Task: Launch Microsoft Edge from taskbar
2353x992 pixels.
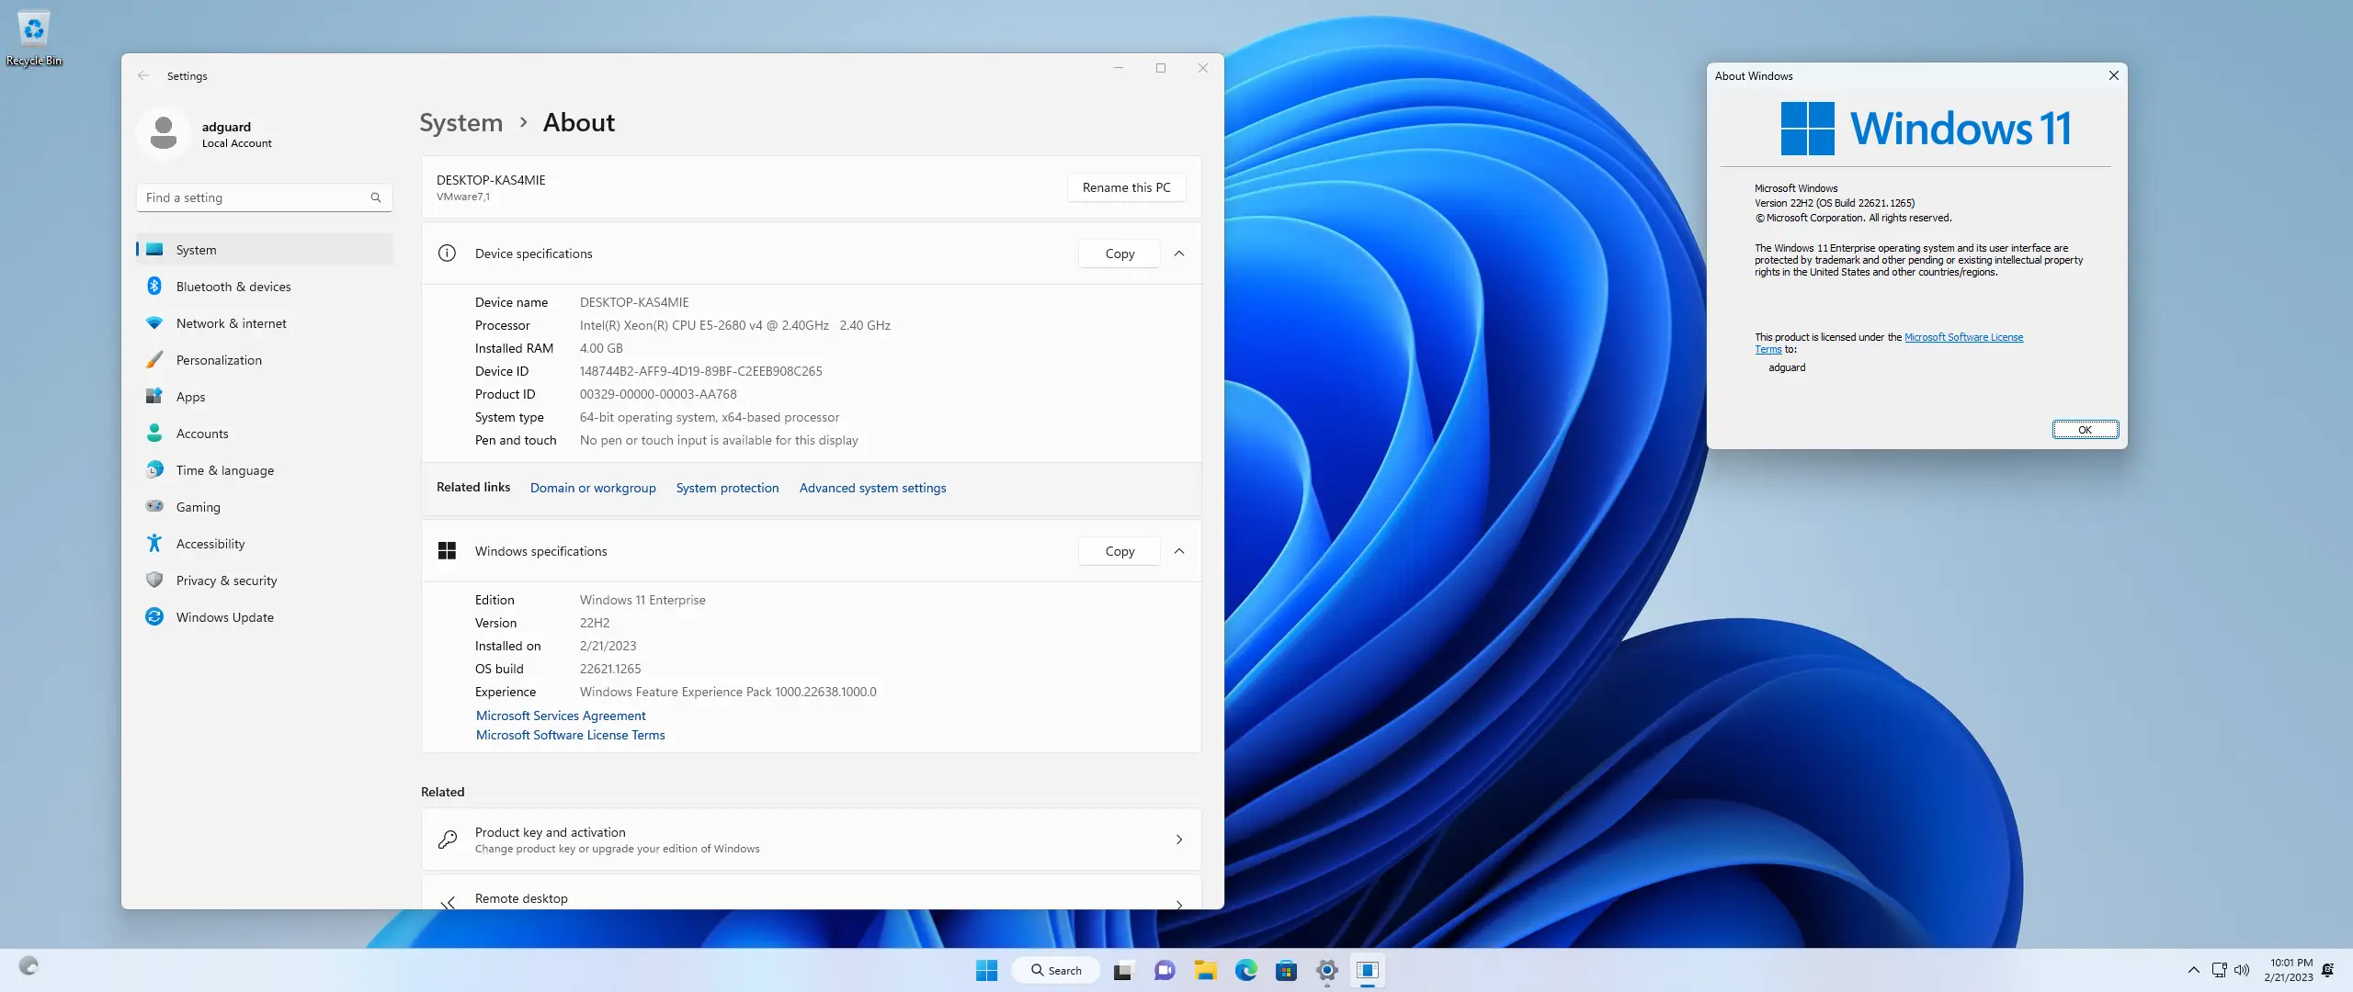Action: click(1246, 970)
